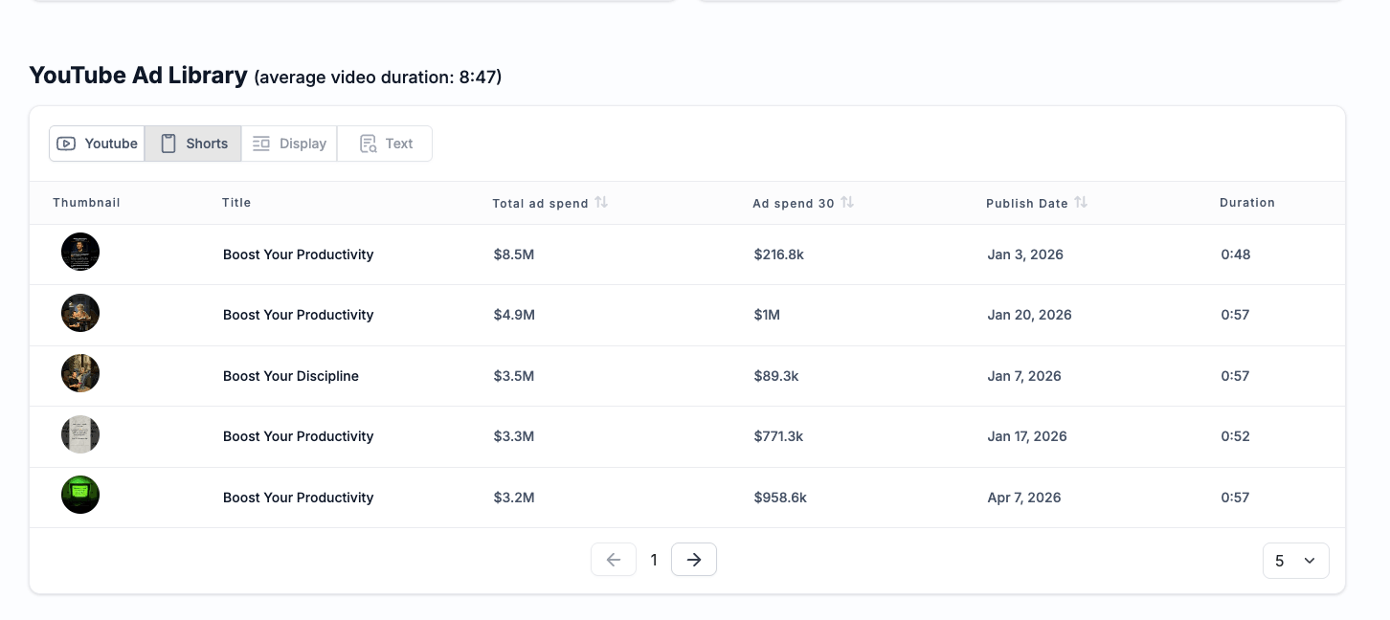Screen dimensions: 1390x620
Task: Switch to the Display tab
Action: [x=289, y=144]
